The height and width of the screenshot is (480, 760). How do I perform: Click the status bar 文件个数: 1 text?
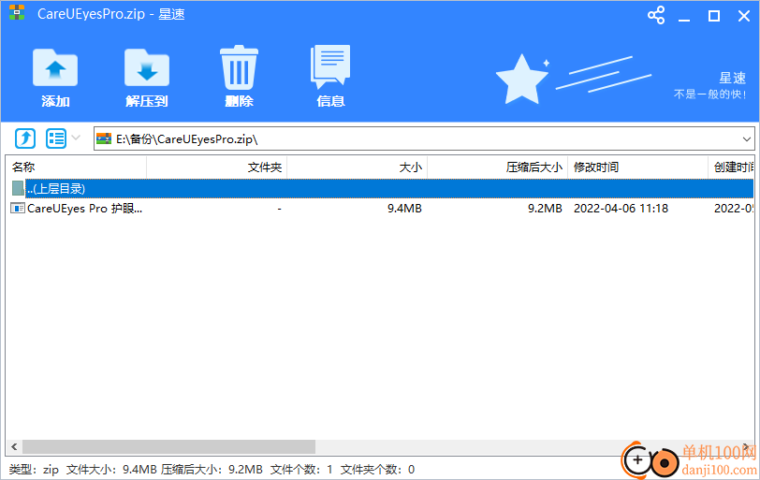(301, 470)
